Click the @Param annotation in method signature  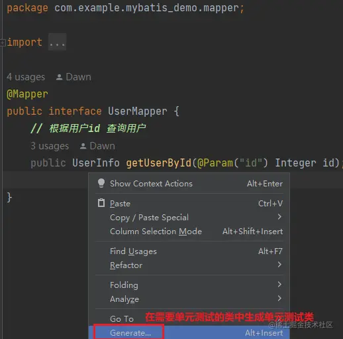(x=215, y=163)
